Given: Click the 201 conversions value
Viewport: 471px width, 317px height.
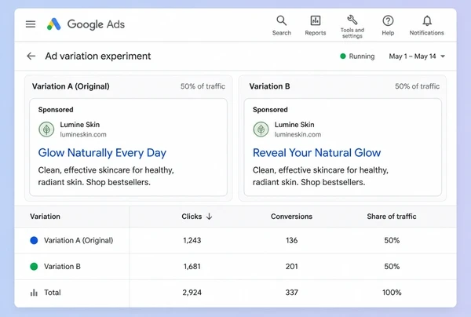Looking at the screenshot, I should pos(292,267).
